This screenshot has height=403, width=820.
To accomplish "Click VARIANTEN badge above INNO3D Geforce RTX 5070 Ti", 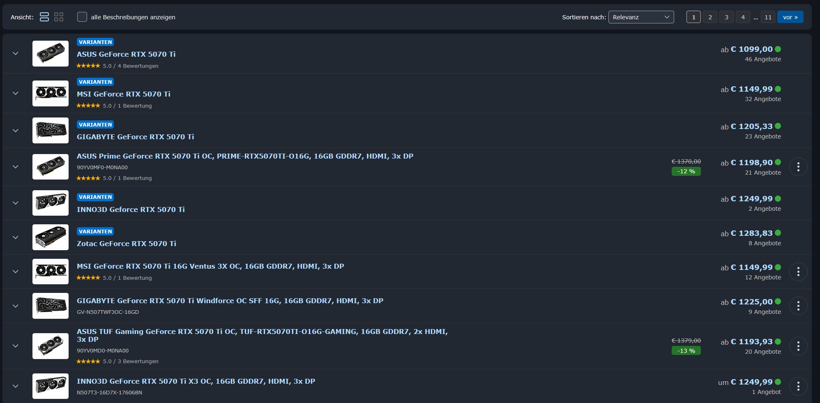I will 95,197.
